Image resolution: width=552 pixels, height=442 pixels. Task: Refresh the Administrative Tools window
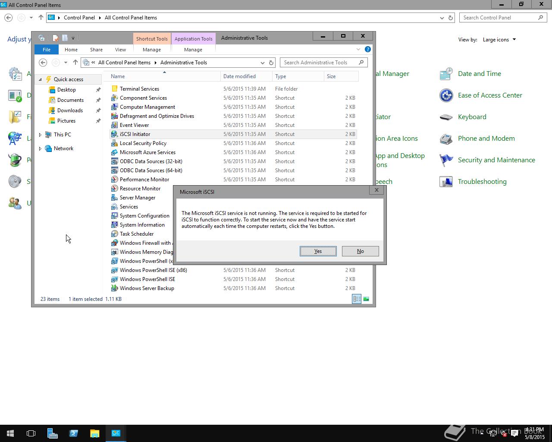click(x=271, y=63)
